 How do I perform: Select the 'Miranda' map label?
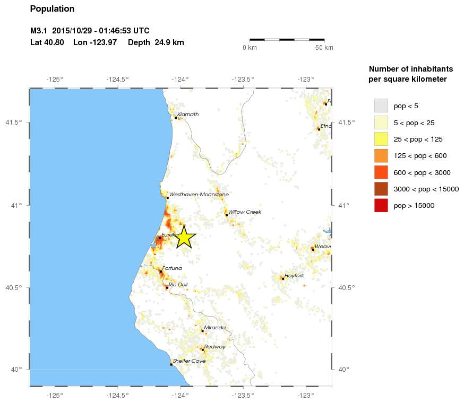pos(215,328)
